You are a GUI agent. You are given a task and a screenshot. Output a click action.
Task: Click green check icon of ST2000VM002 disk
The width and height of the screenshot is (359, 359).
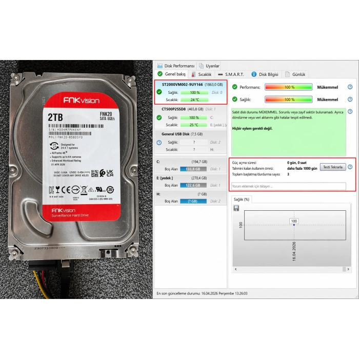159,92
